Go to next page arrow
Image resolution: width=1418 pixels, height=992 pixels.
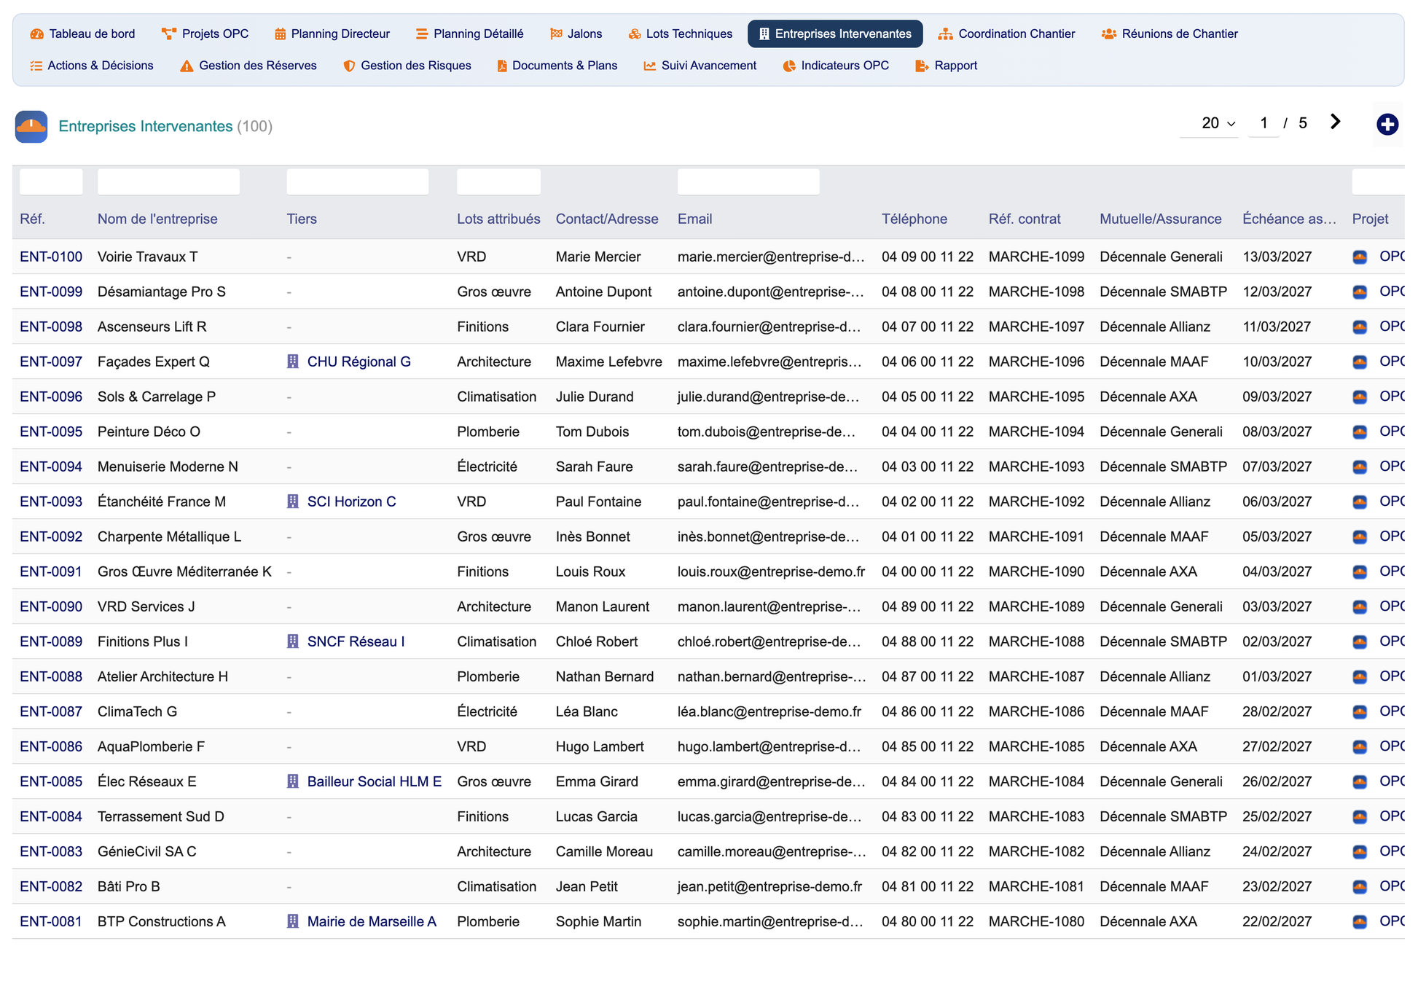click(x=1335, y=122)
